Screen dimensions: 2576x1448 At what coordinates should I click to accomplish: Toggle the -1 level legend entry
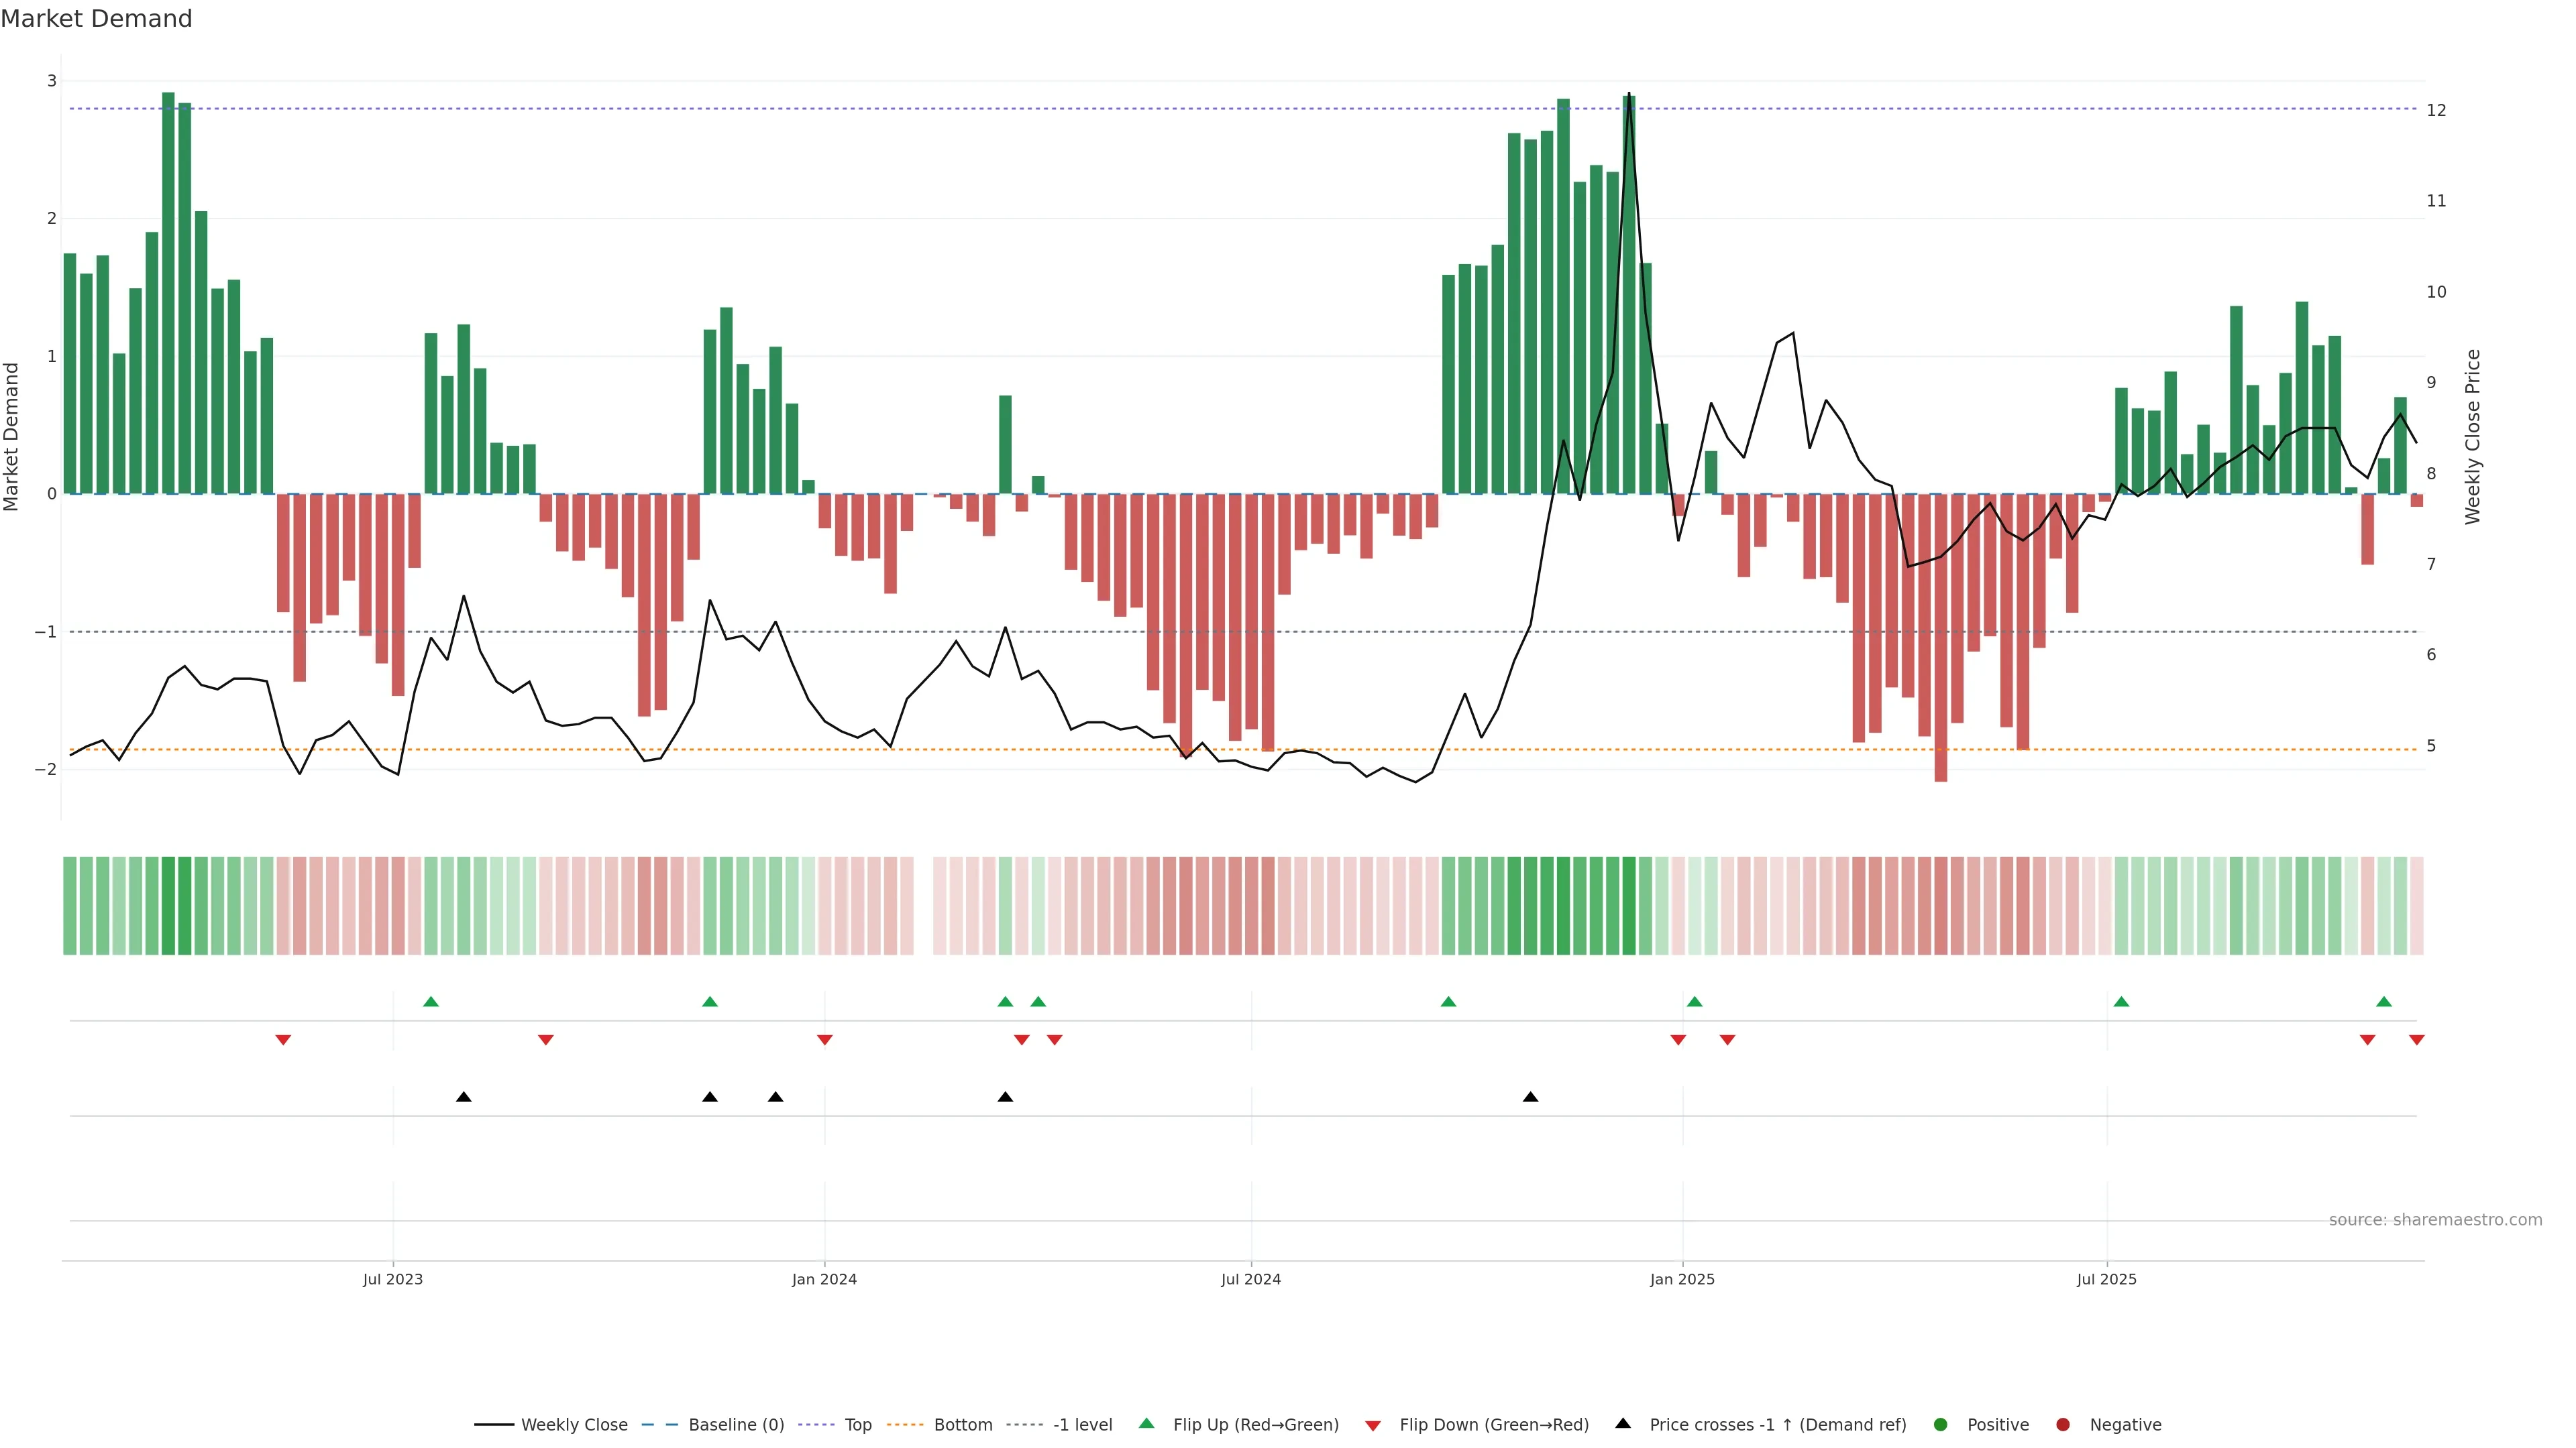[x=1082, y=1425]
